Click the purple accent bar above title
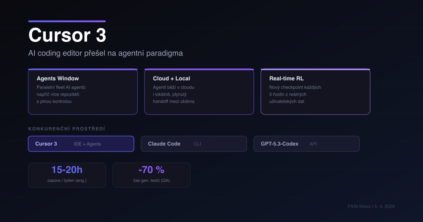The height and width of the screenshot is (222, 423). [67, 21]
